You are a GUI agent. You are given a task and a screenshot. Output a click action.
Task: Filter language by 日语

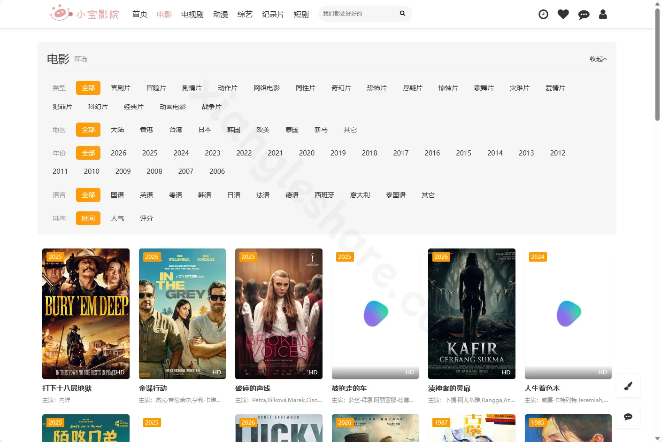(x=234, y=195)
